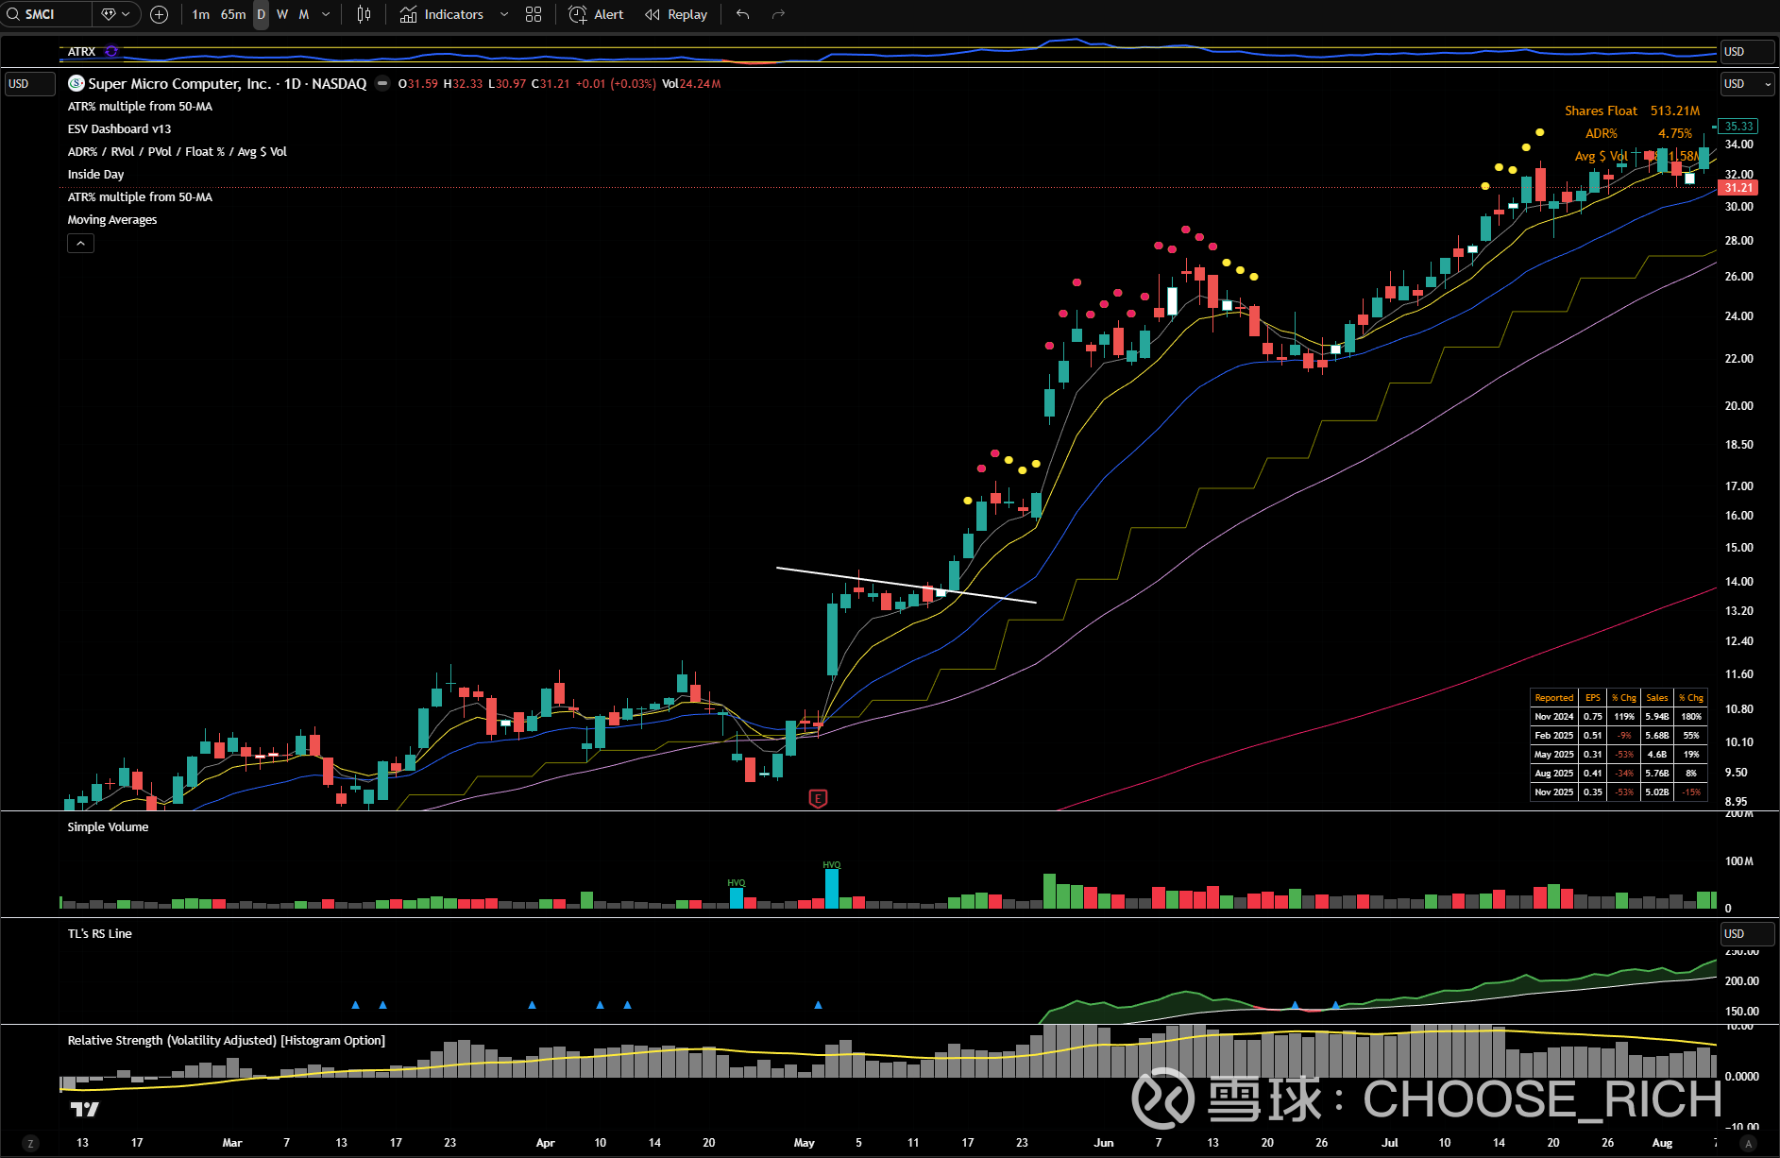Select the Simple Volume legend
Image resolution: width=1780 pixels, height=1158 pixels.
point(108,827)
